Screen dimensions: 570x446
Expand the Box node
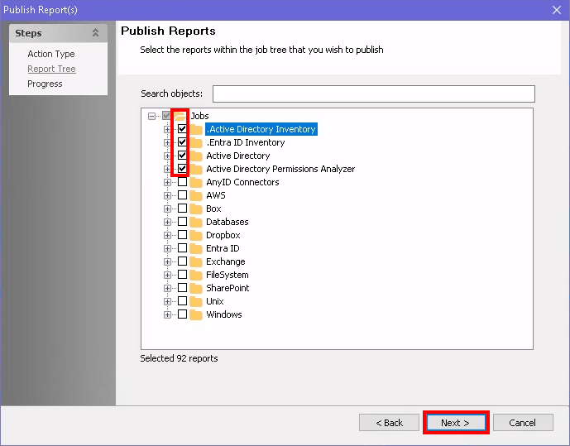tap(167, 209)
